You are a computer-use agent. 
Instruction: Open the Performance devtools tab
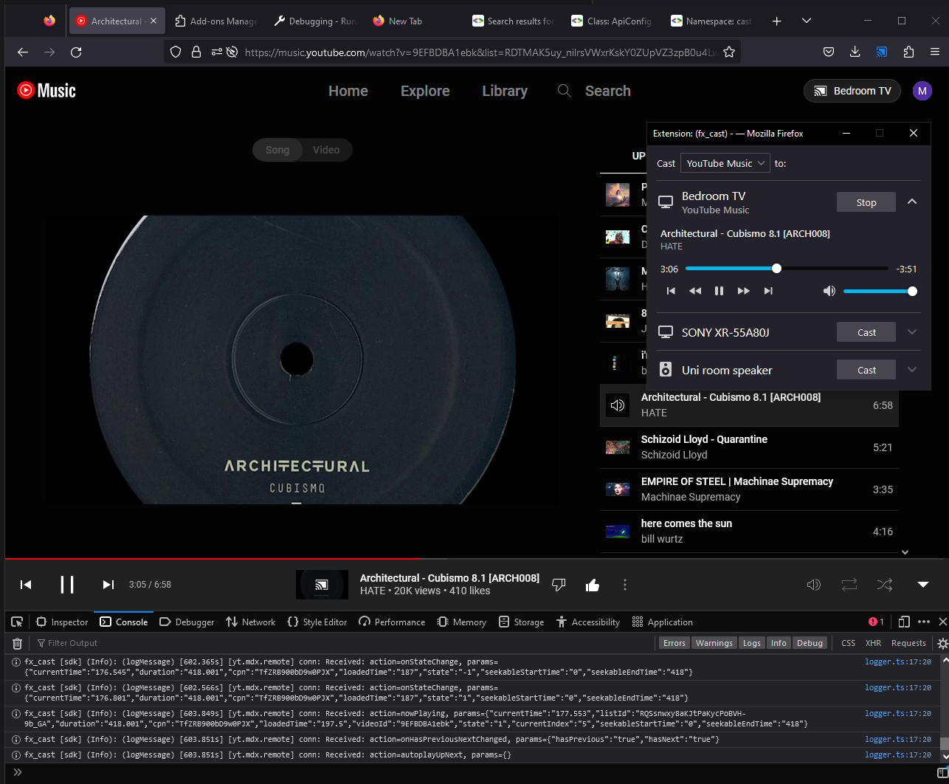pyautogui.click(x=391, y=622)
